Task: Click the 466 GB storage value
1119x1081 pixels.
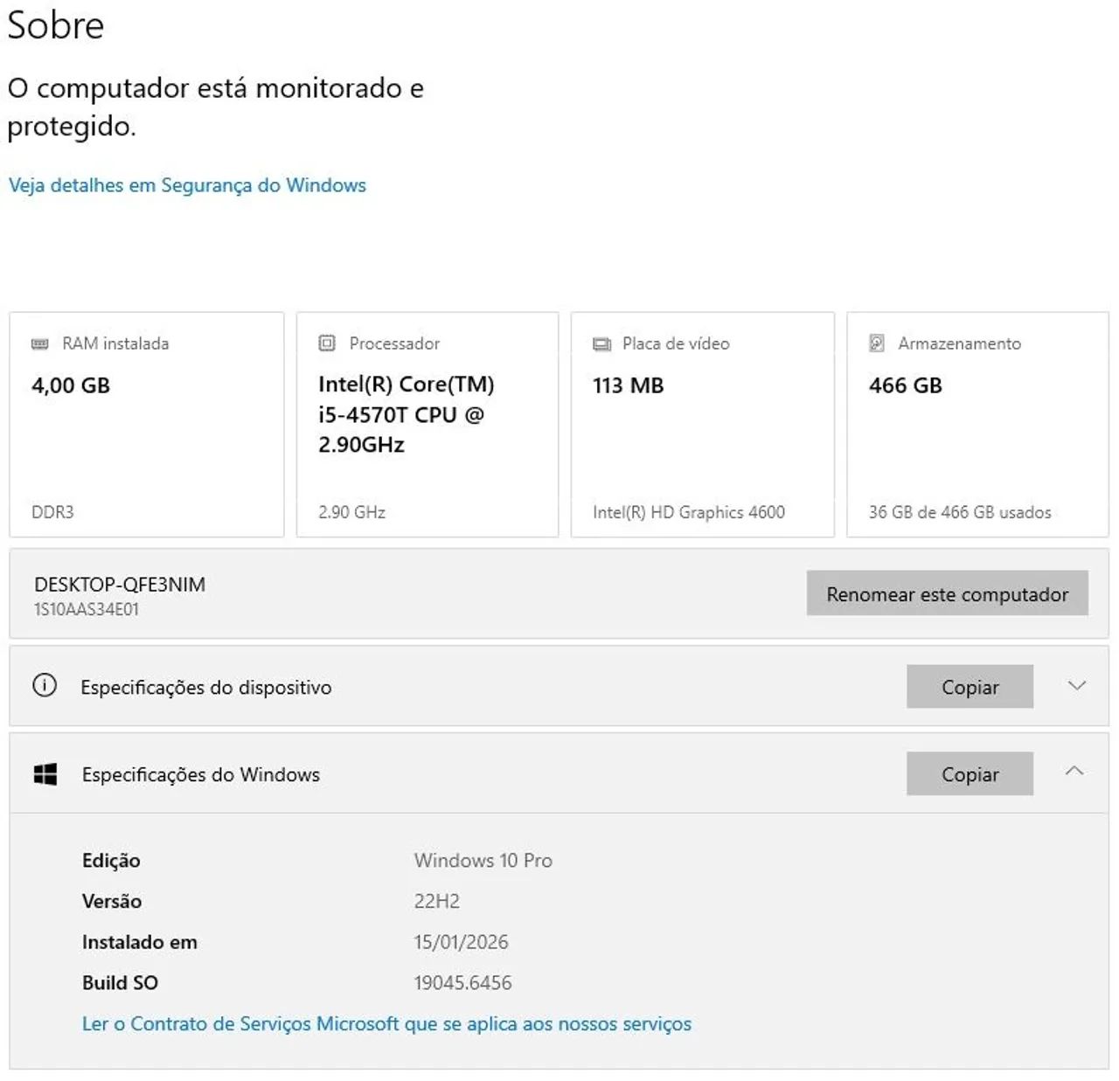Action: [x=905, y=385]
